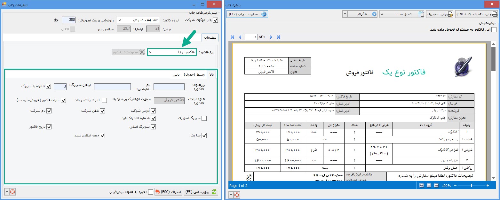
Task: Toggle 'چاپ لوگوی شرکت' checkbox
Action: 215,20
